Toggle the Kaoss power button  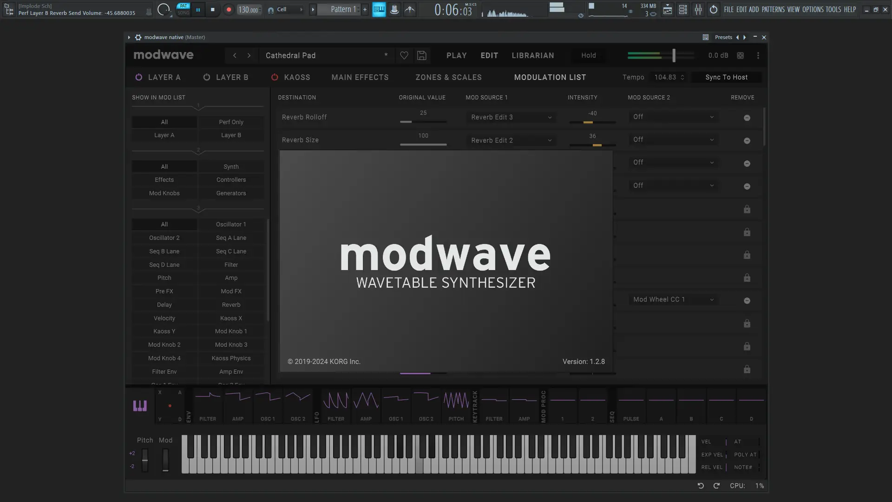pyautogui.click(x=275, y=77)
